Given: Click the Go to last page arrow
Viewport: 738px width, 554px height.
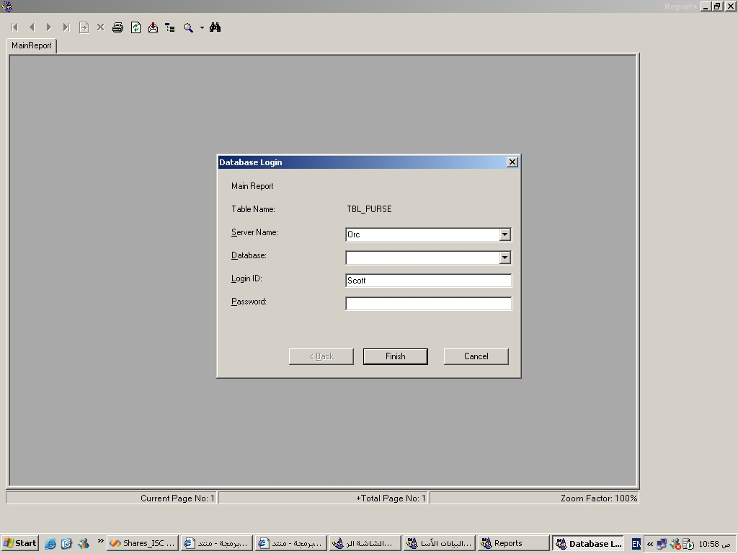Looking at the screenshot, I should point(66,27).
